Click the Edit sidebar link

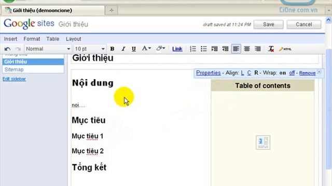click(x=14, y=79)
